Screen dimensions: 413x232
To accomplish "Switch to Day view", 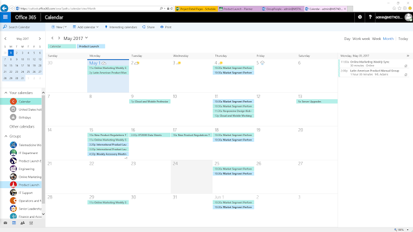I will (347, 39).
